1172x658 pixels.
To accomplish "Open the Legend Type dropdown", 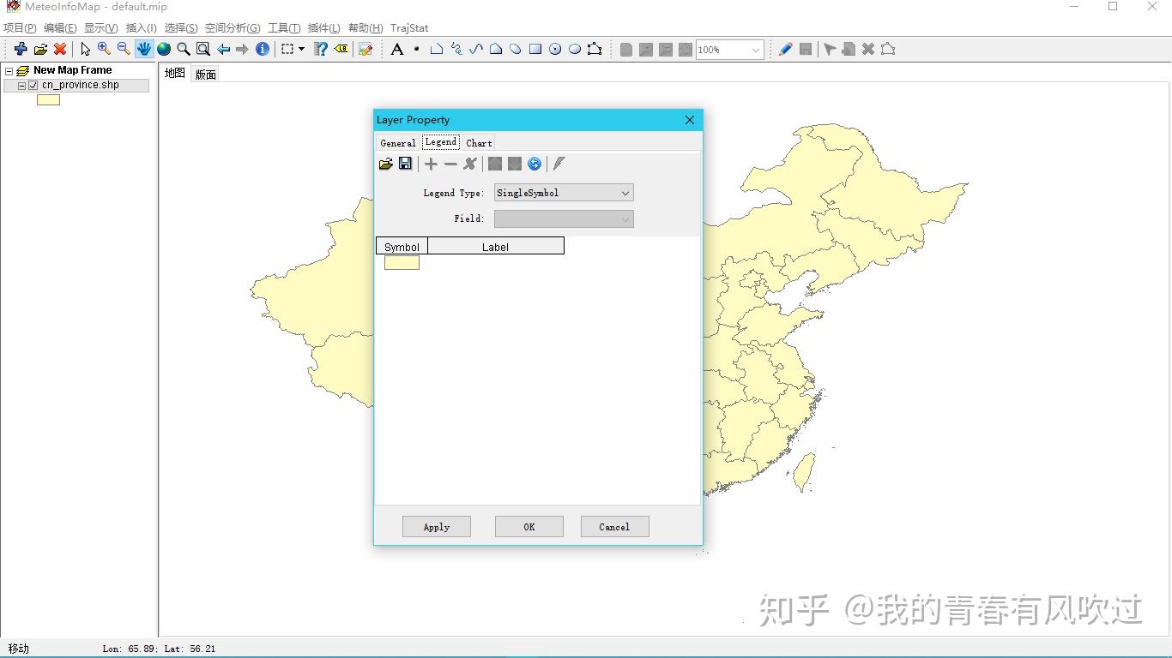I will 625,193.
